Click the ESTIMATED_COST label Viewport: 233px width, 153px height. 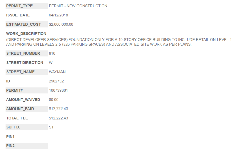coord(23,25)
